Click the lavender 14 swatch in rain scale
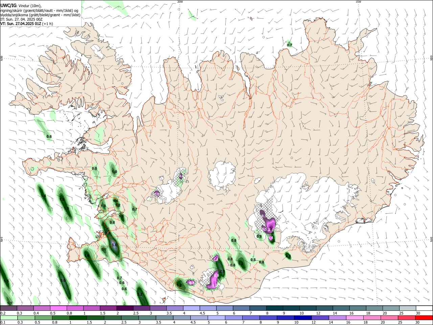433x325 pixels. tap(337, 318)
